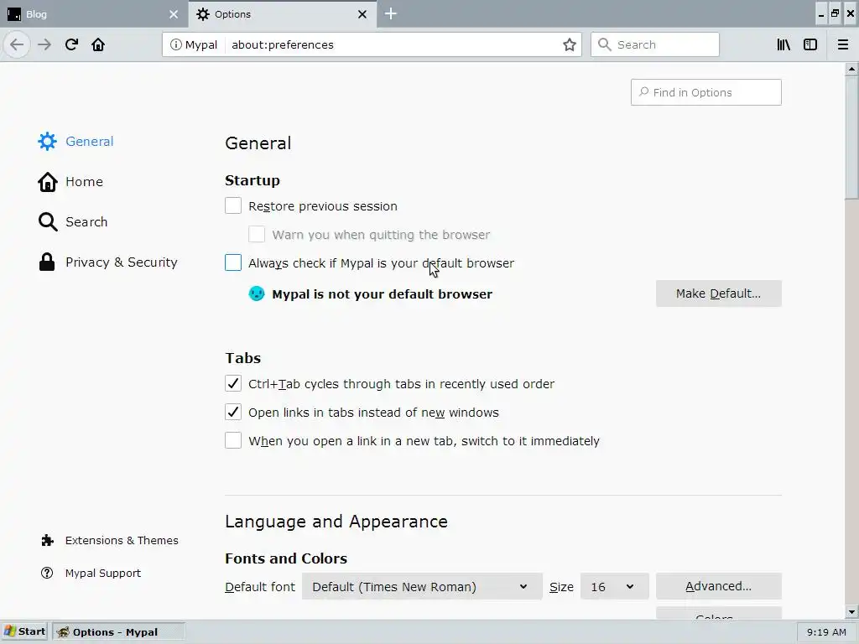
Task: Click the sad face default browser icon
Action: point(257,293)
